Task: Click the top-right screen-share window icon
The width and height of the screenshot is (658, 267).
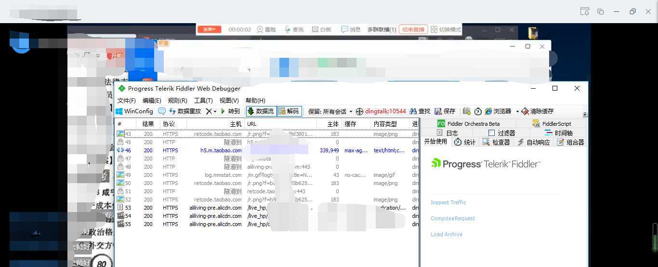Action: pyautogui.click(x=584, y=12)
